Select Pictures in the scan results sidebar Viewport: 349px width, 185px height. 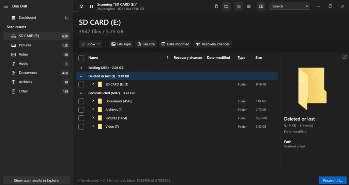25,45
